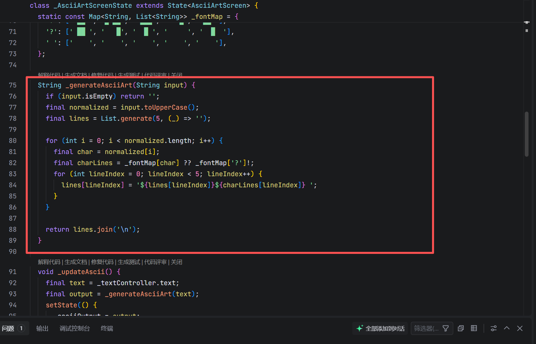Open the 输出 tab

tap(42, 329)
